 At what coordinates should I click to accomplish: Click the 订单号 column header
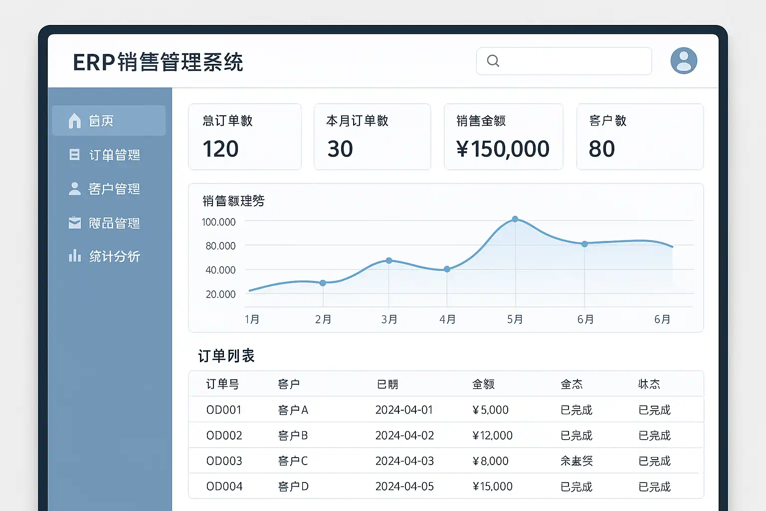(x=222, y=384)
